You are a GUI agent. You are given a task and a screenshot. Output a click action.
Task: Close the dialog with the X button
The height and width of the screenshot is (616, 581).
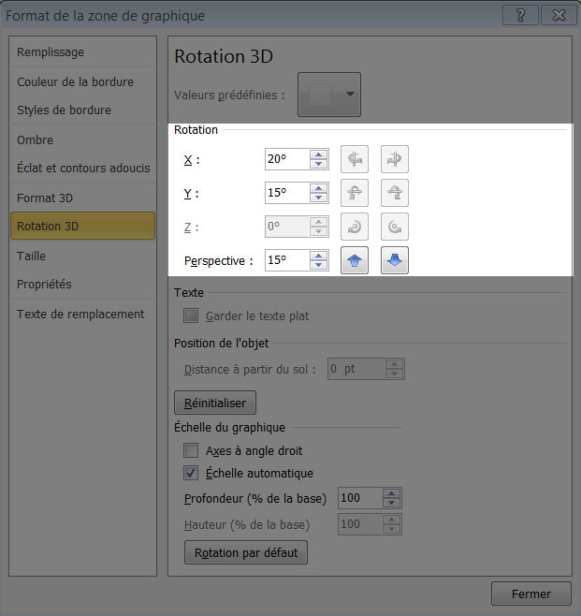(x=559, y=15)
